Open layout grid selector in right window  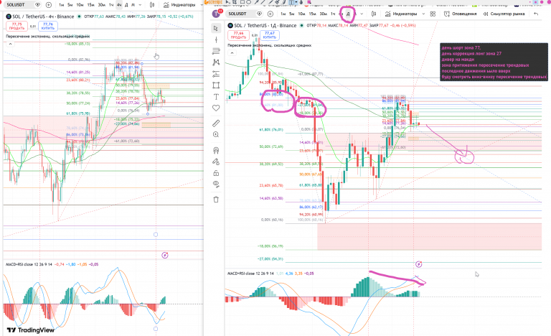coord(433,14)
